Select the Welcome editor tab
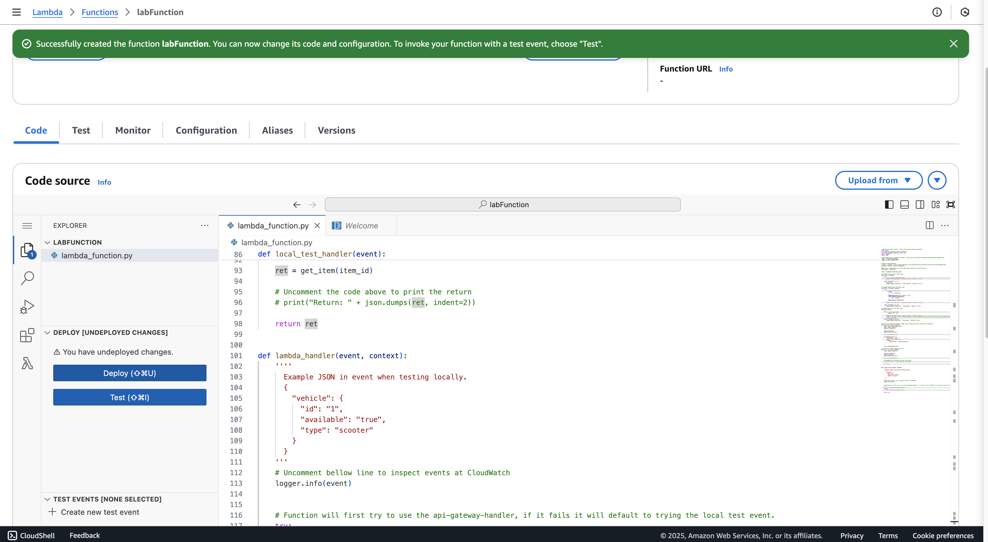The width and height of the screenshot is (988, 542). (x=361, y=226)
